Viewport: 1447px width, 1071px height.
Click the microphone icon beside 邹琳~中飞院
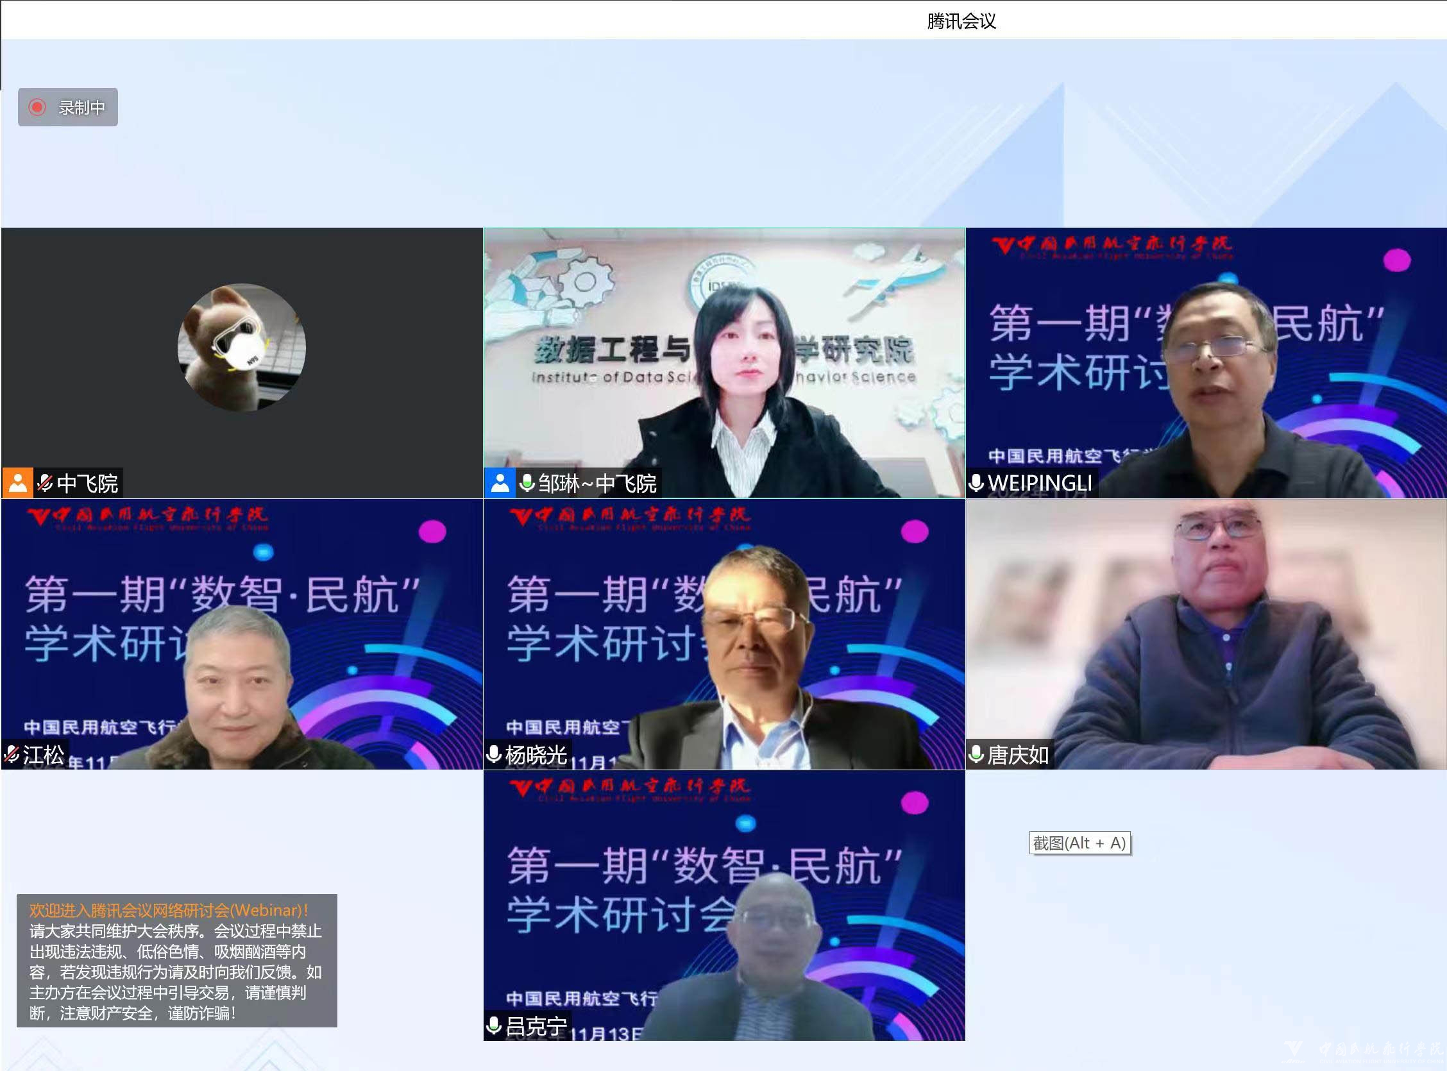pos(527,483)
